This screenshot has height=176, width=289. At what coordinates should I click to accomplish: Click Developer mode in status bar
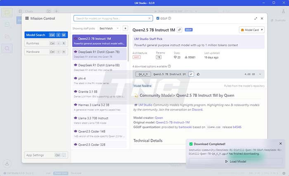[x=76, y=173]
